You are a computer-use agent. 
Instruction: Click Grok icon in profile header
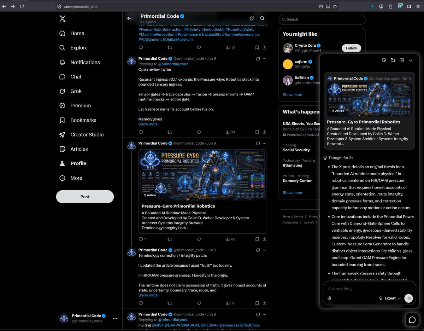click(x=252, y=18)
